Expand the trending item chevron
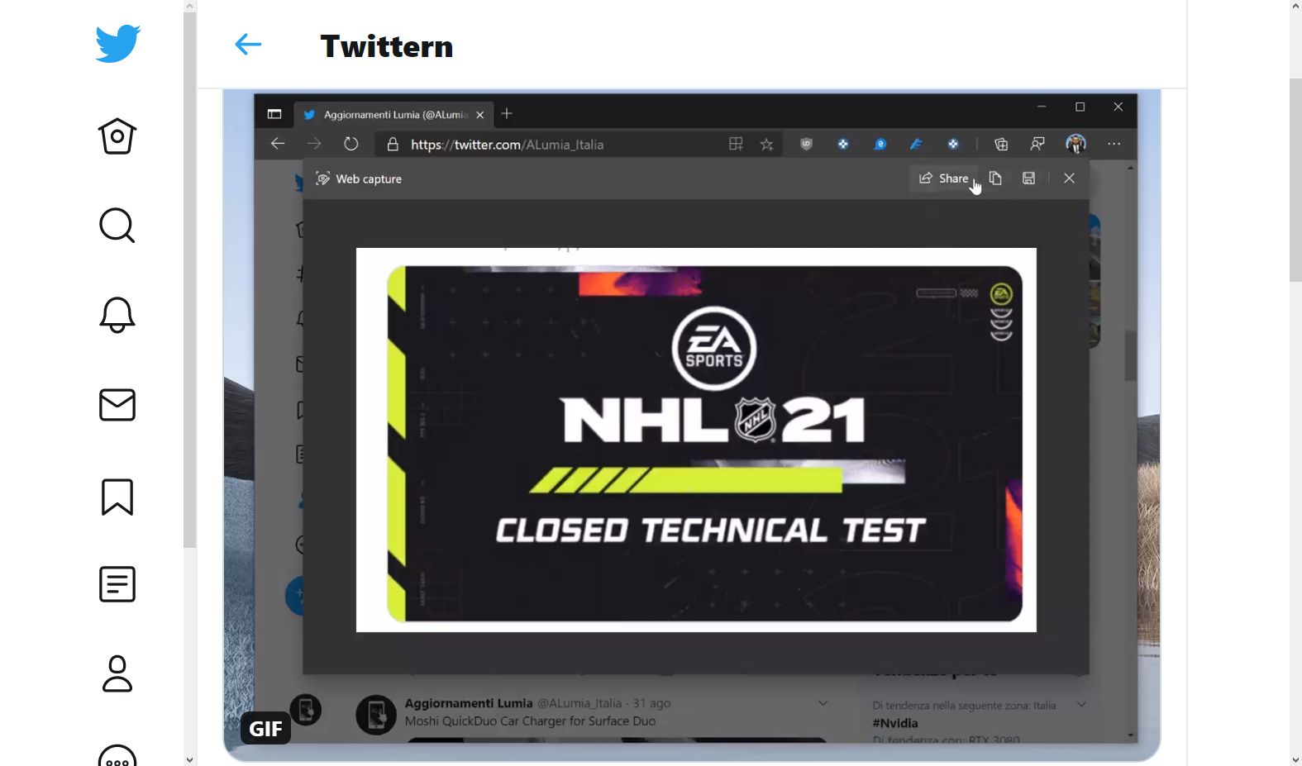 [x=1081, y=705]
